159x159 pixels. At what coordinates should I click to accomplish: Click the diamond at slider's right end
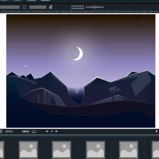click(102, 7)
